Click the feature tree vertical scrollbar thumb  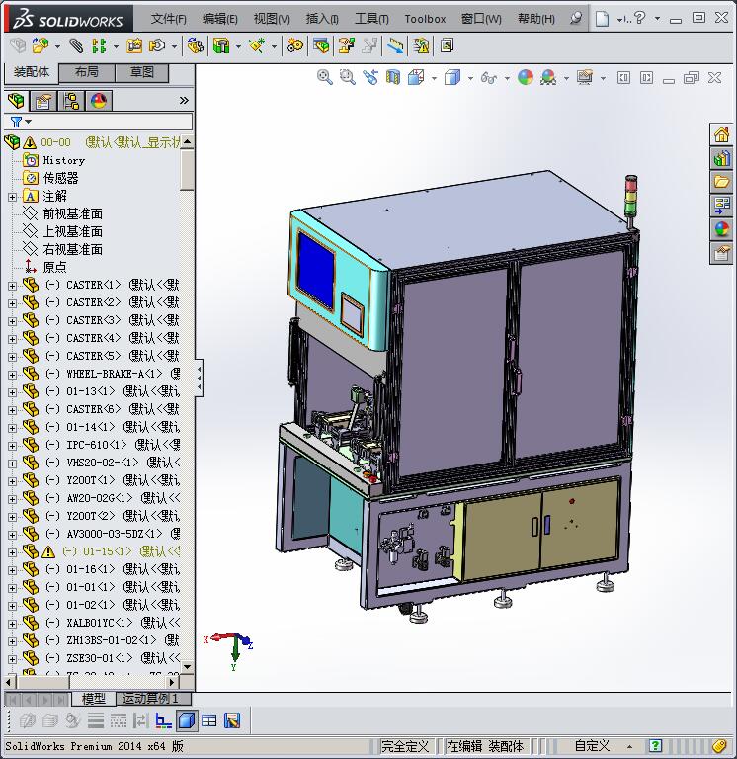coord(187,169)
